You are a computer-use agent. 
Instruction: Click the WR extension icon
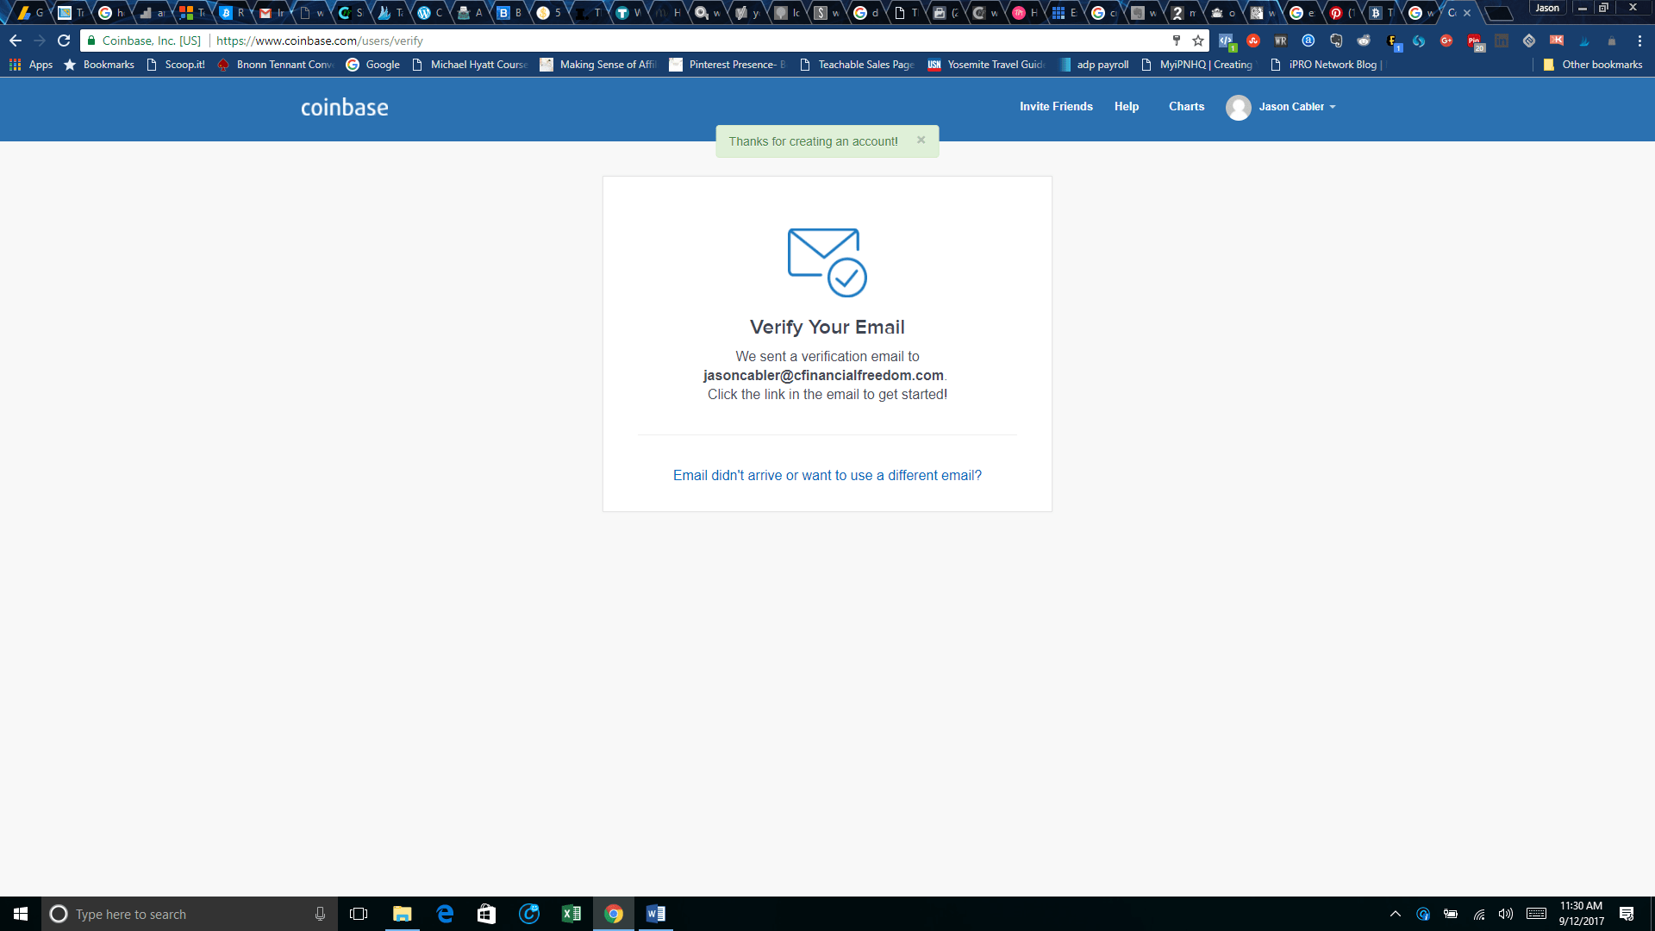(x=1281, y=41)
